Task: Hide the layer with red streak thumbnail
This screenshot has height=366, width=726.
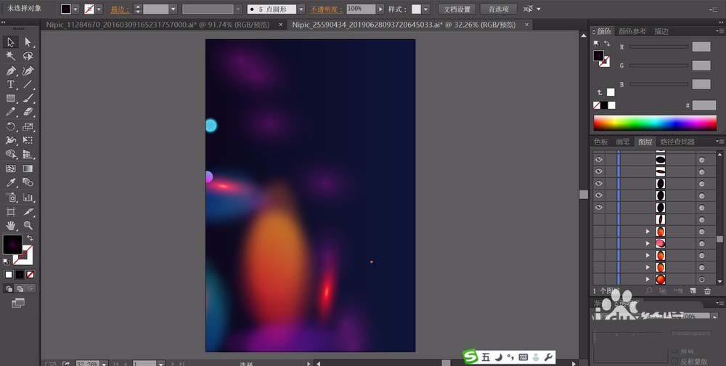Action: [599, 171]
